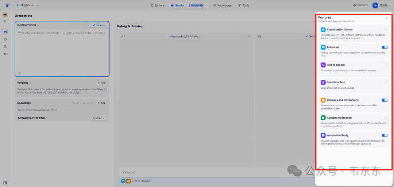Add a new variable with Add button
Screen dimensions: 394x187
(x=101, y=83)
